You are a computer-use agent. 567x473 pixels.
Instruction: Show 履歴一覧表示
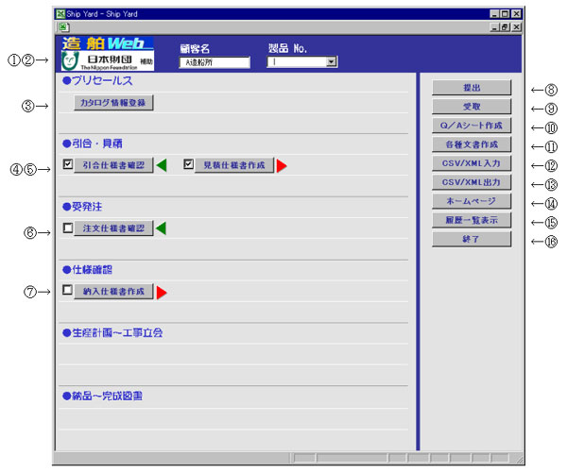[472, 220]
